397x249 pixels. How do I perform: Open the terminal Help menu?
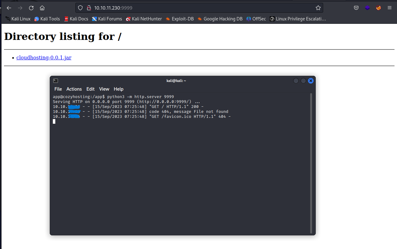[x=118, y=89]
